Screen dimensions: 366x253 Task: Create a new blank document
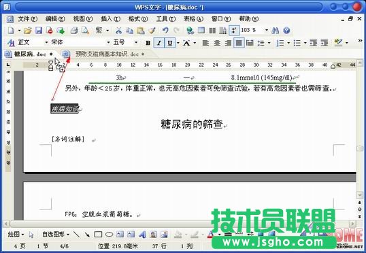click(11, 31)
